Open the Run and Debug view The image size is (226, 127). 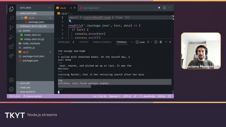tap(11, 37)
